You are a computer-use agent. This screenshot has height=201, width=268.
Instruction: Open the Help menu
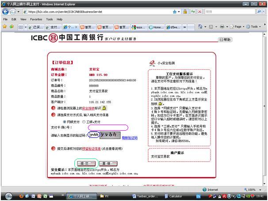[x=59, y=19]
